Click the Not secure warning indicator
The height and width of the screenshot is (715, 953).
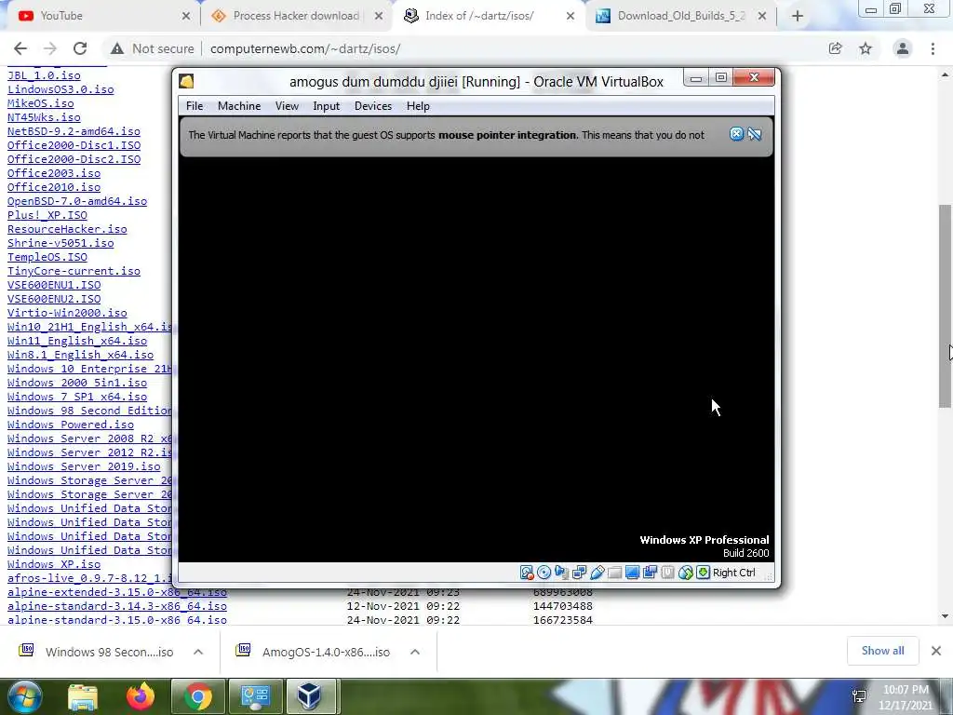152,48
